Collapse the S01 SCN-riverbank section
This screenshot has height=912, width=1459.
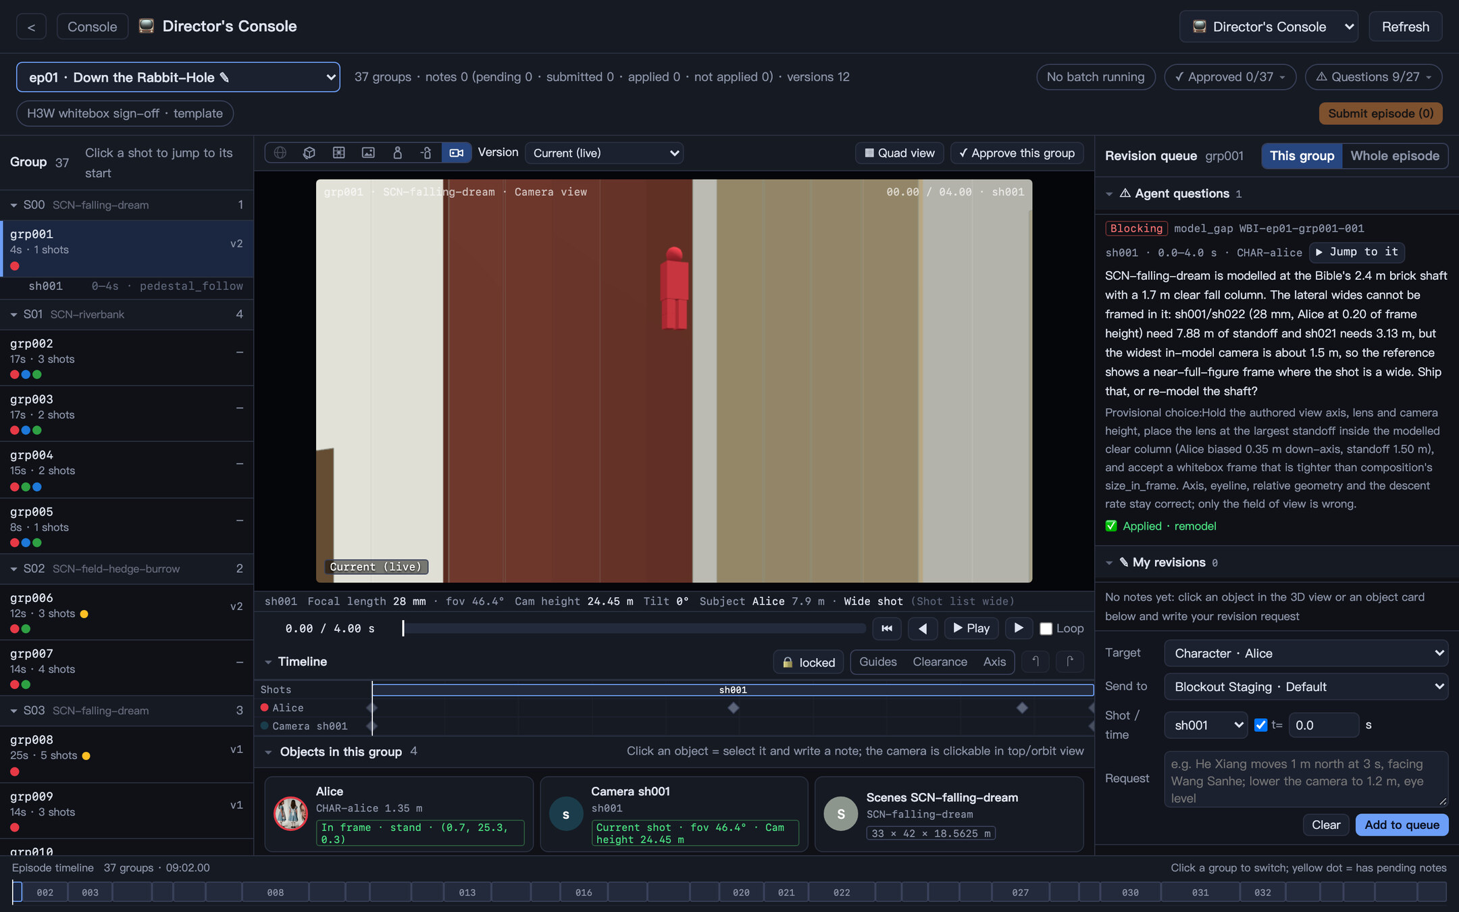coord(14,315)
